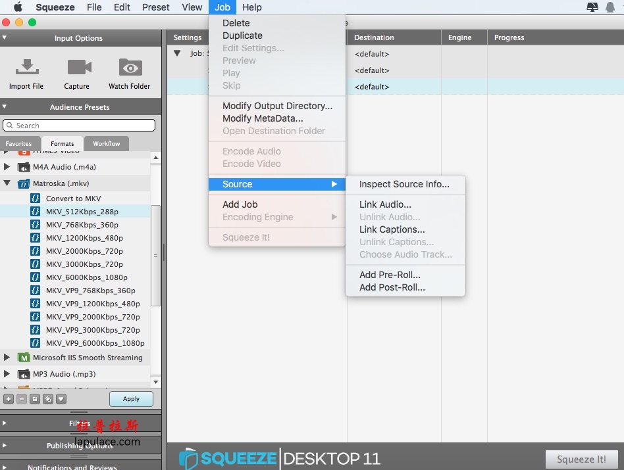Click the preset Search field
624x470 pixels.
(x=79, y=125)
